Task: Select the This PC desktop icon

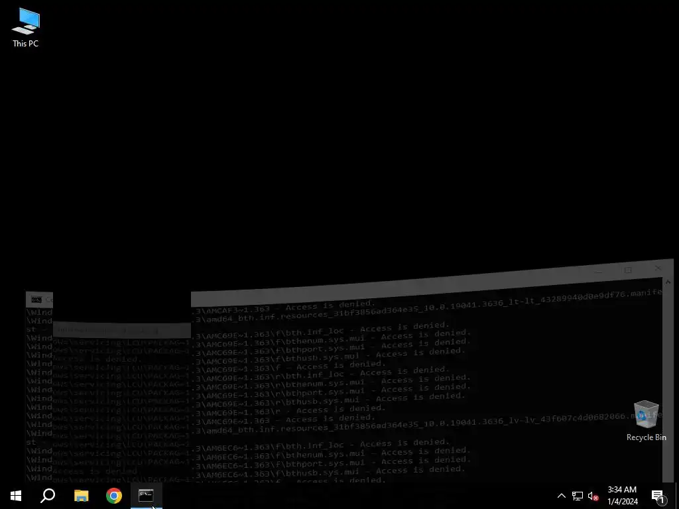Action: [x=26, y=28]
